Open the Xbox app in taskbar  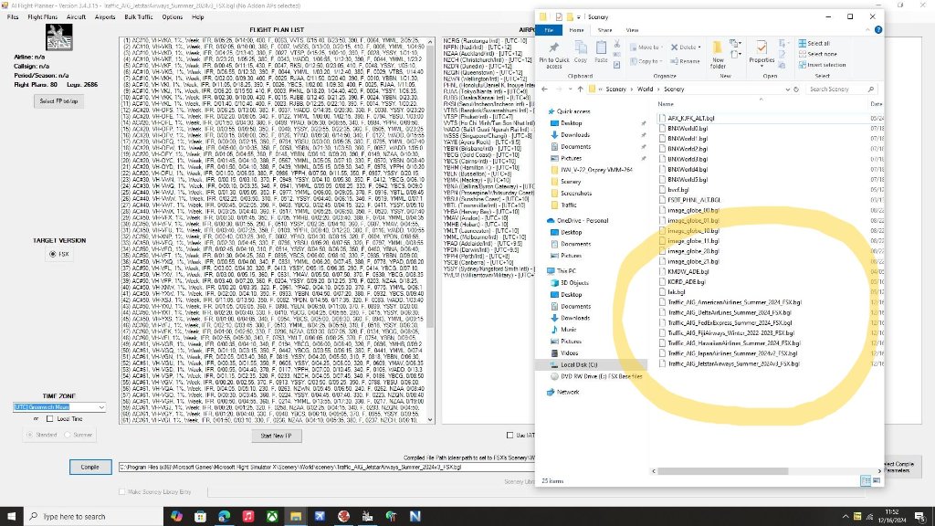(272, 516)
